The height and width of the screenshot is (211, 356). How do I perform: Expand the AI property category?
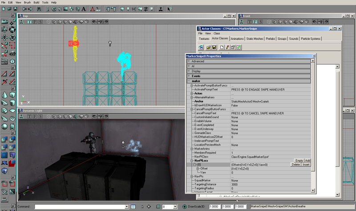189,66
